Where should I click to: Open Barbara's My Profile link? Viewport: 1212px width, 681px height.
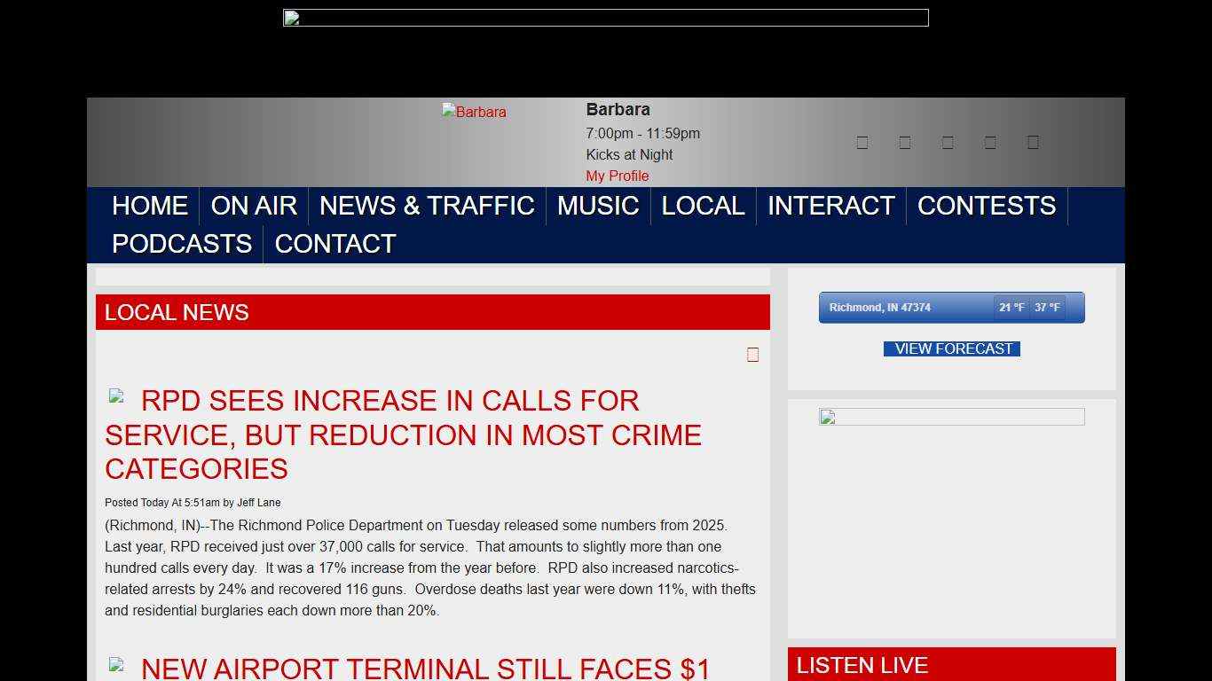click(x=617, y=176)
